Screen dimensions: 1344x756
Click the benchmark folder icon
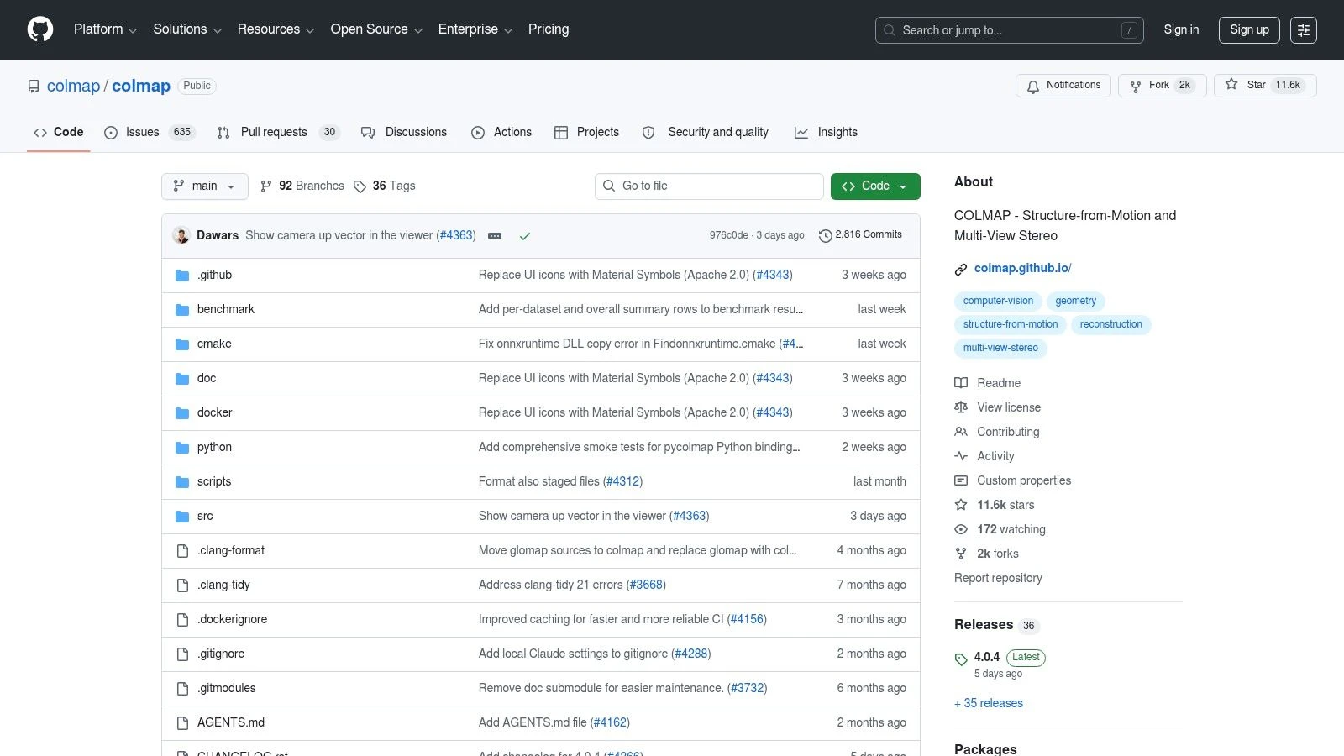(x=182, y=310)
